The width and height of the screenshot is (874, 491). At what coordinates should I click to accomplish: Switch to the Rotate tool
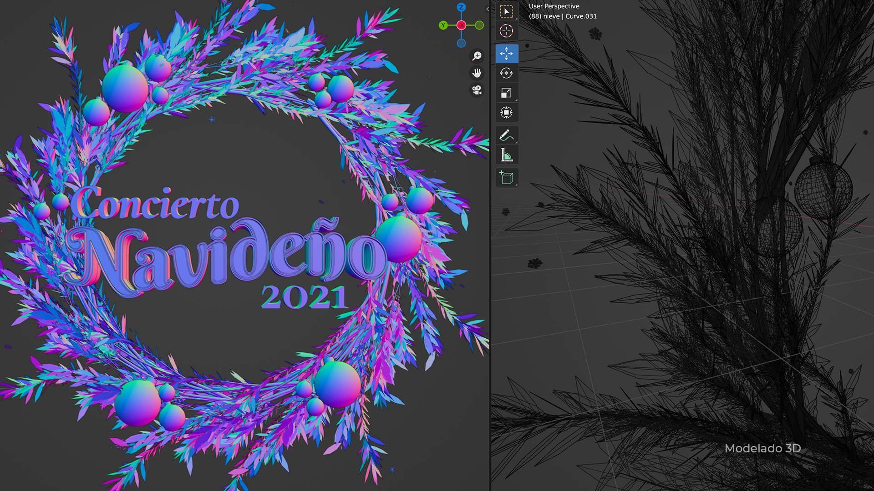coord(506,73)
